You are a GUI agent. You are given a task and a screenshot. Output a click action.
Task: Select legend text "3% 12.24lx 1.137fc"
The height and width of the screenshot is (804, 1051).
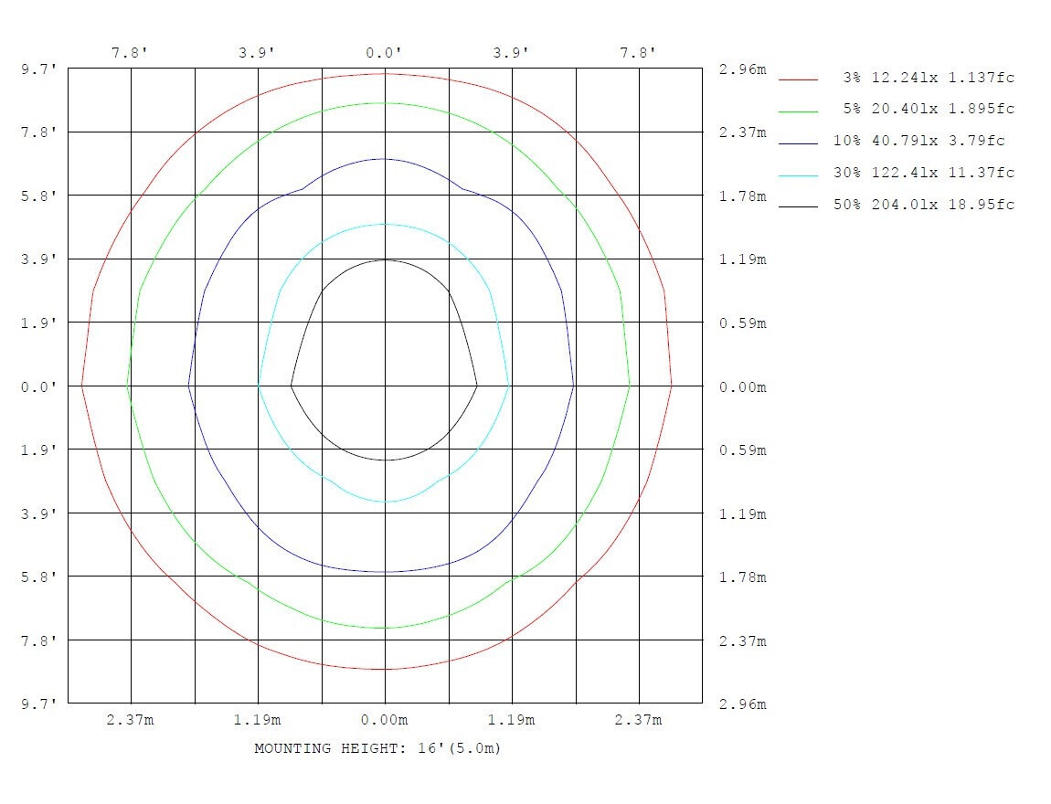[x=929, y=77]
